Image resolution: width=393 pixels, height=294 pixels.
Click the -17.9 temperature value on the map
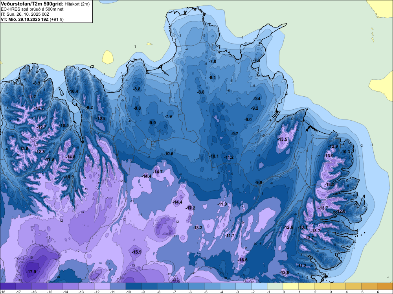pos(31,272)
